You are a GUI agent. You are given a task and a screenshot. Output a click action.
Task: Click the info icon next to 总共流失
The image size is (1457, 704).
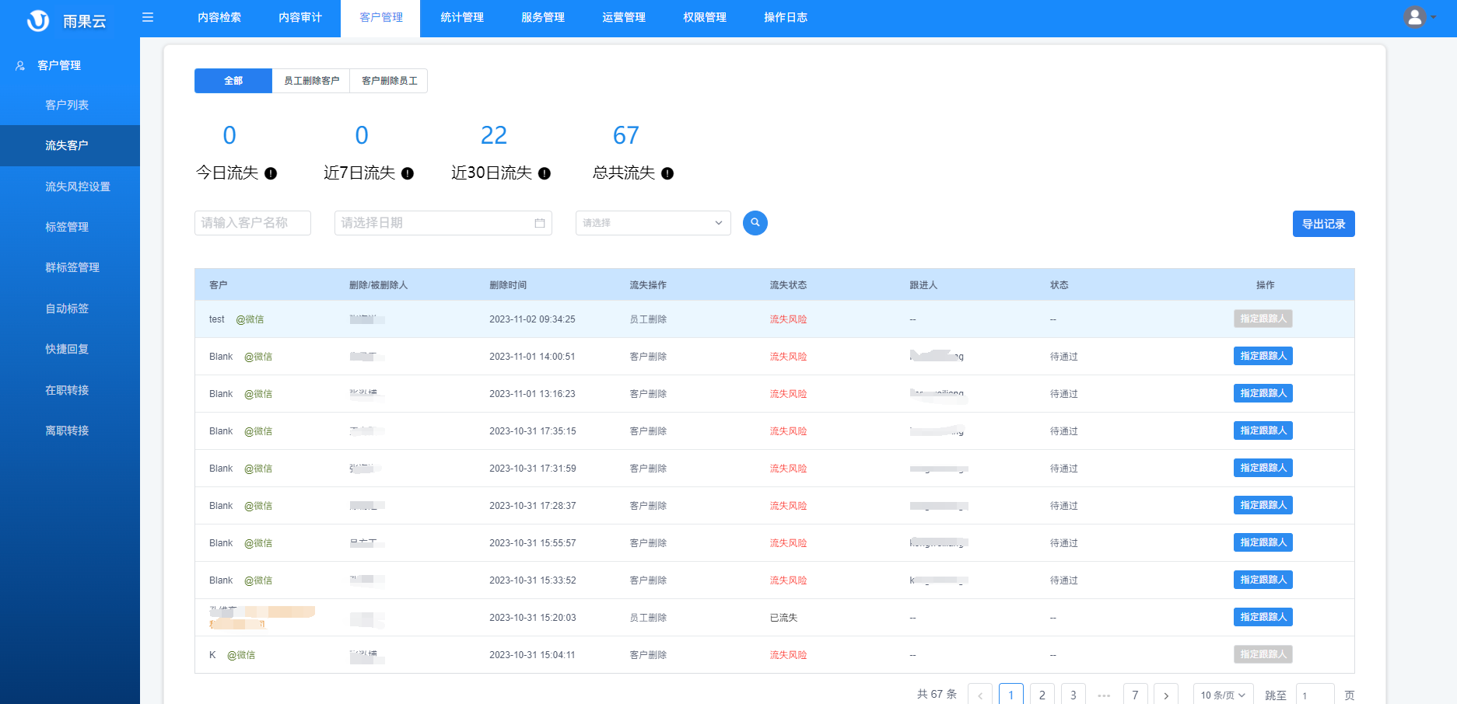coord(667,173)
